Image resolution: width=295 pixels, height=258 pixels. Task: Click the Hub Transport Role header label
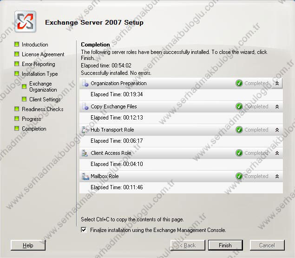click(x=112, y=130)
